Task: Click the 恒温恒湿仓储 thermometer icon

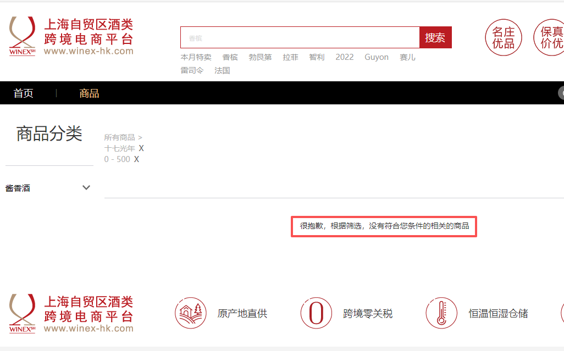Action: [x=441, y=313]
